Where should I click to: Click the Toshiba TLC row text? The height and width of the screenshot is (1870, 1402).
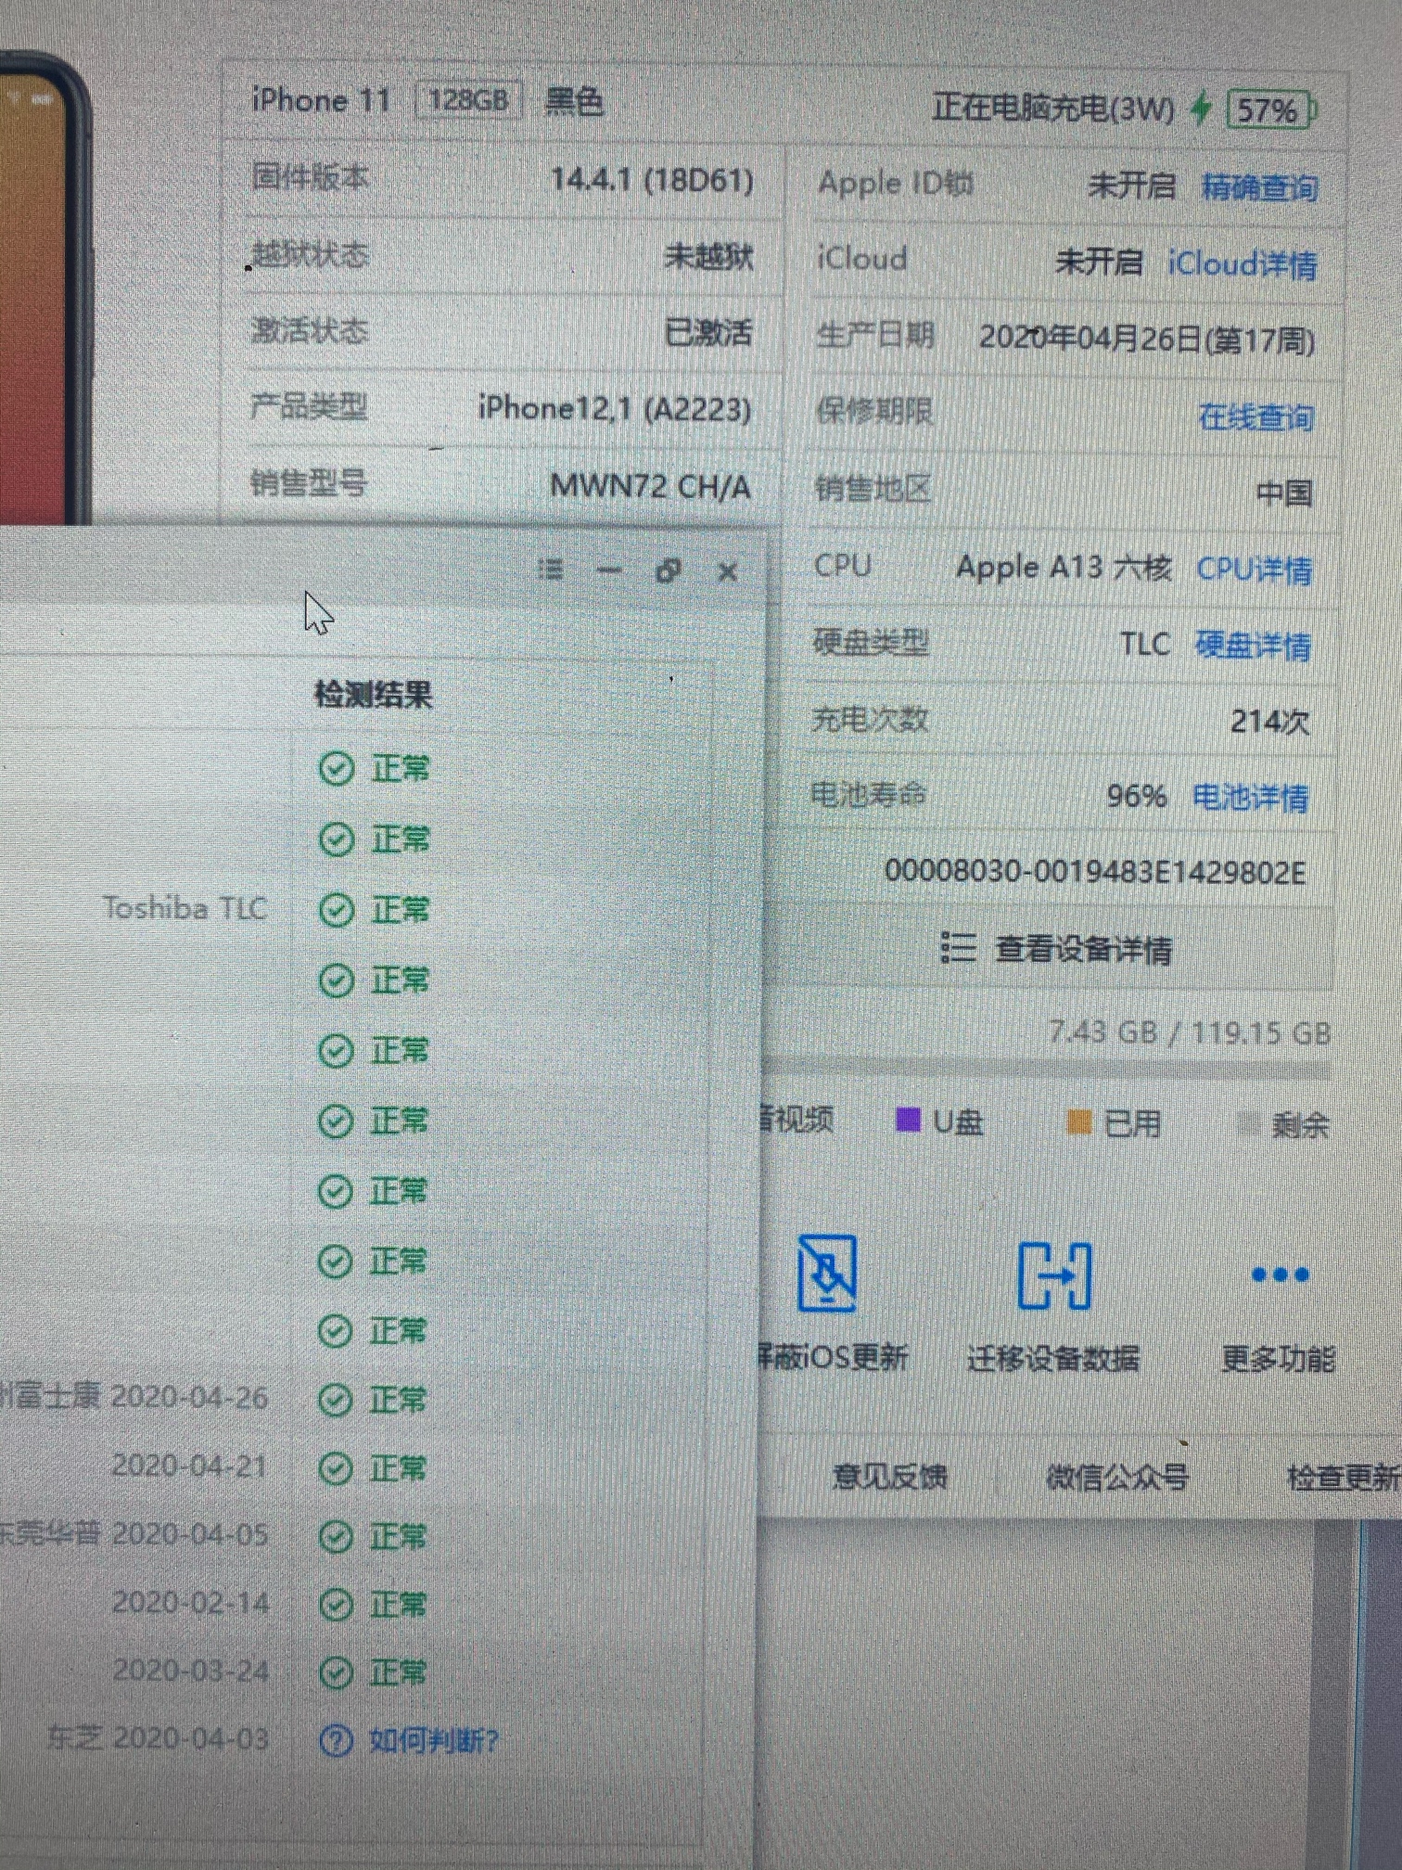pyautogui.click(x=185, y=908)
